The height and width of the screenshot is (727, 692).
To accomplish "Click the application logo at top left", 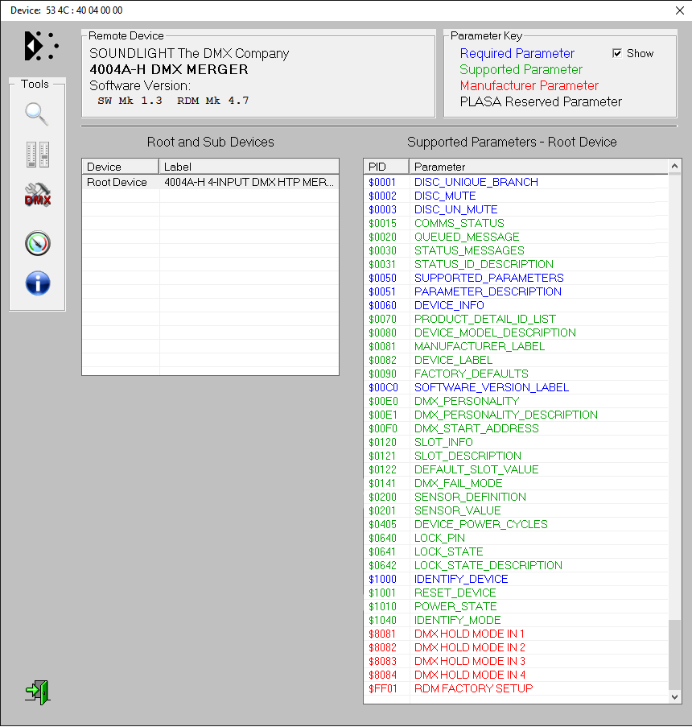I will (41, 46).
